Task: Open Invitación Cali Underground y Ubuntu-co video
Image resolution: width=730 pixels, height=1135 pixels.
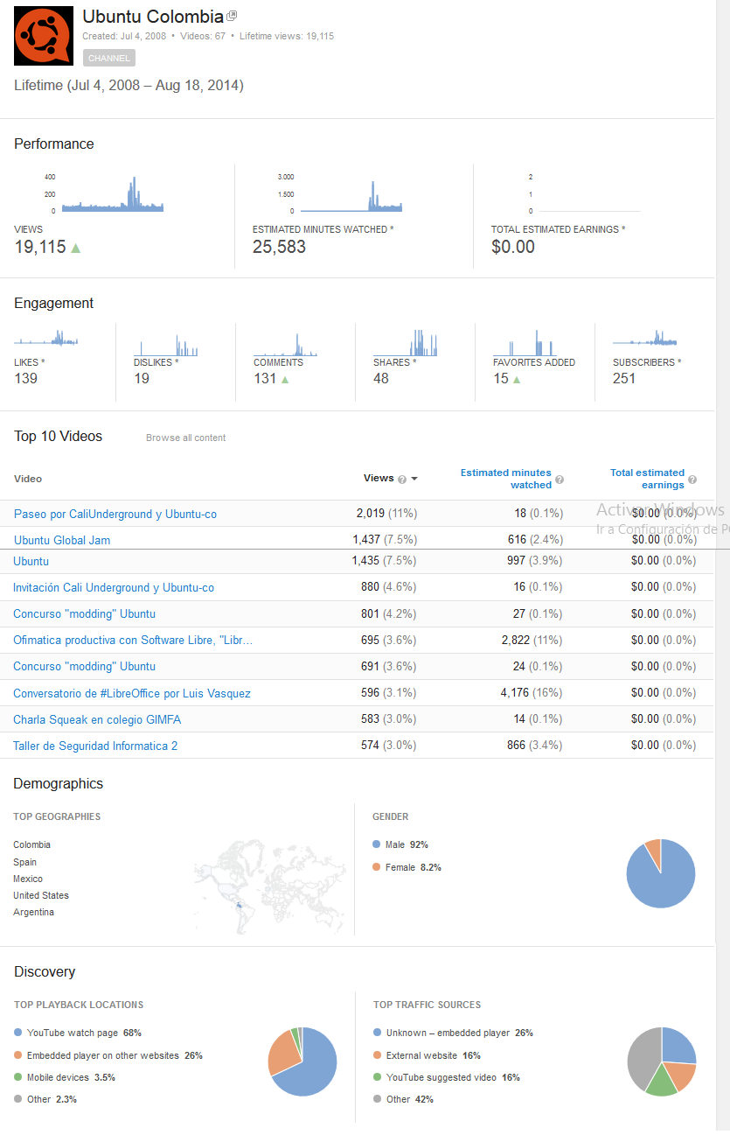Action: point(114,587)
